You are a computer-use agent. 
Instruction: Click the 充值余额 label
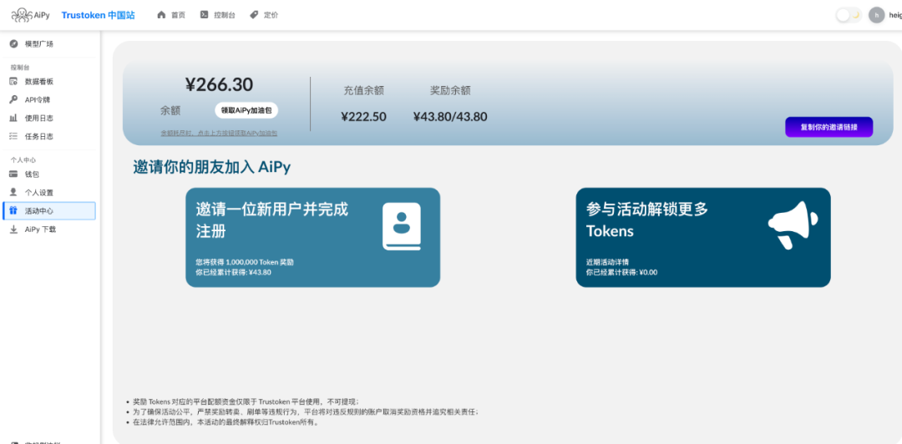pyautogui.click(x=363, y=90)
